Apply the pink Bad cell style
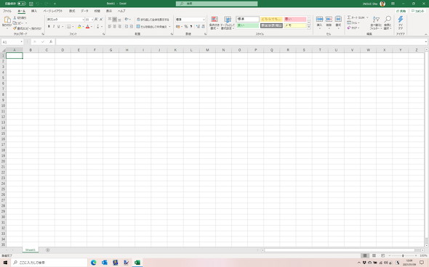 click(295, 19)
